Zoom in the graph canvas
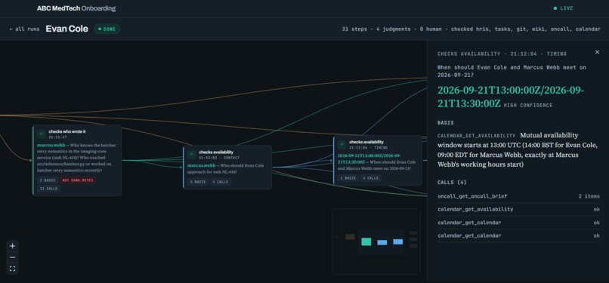 coord(12,246)
